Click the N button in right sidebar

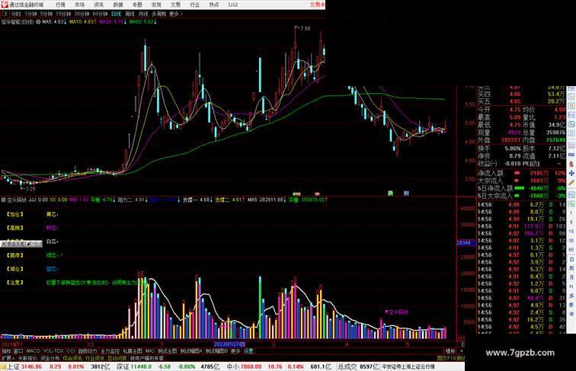pos(571,286)
